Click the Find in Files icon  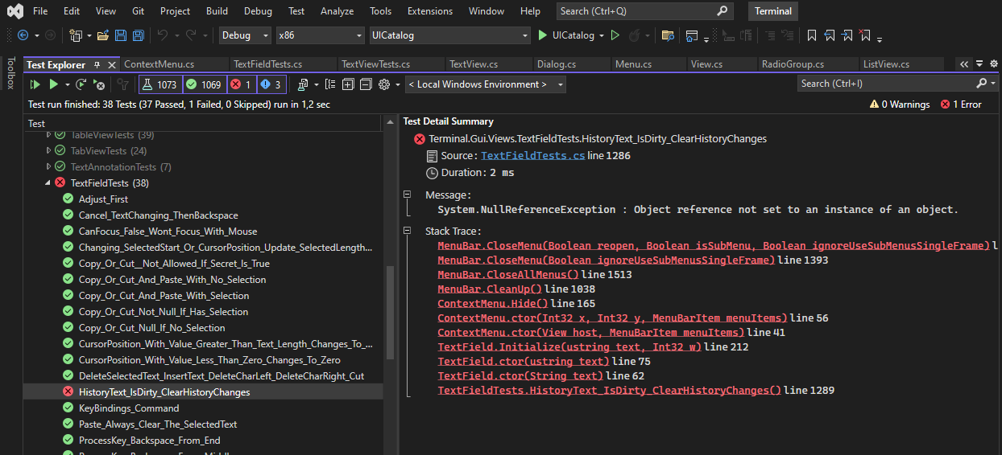pos(668,35)
